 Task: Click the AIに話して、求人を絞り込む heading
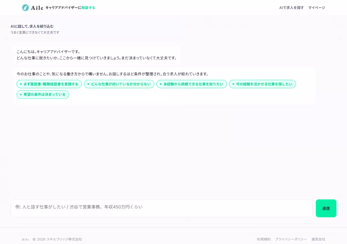coord(32,26)
